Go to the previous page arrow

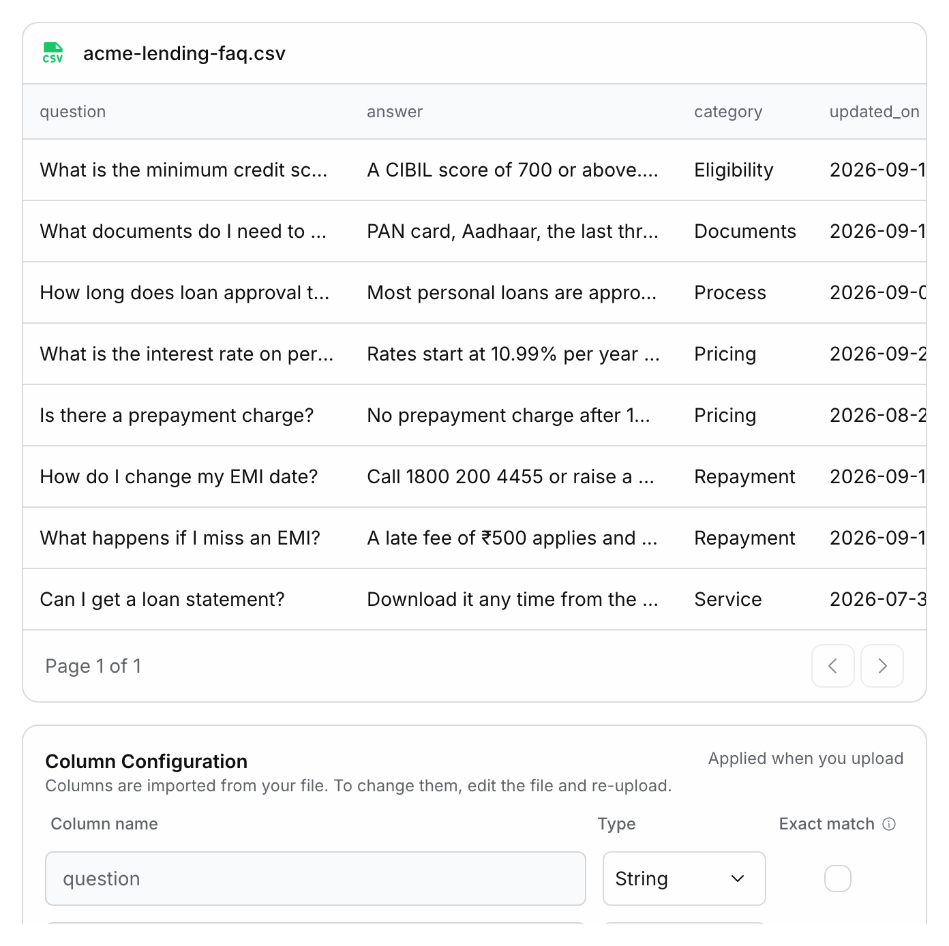(x=832, y=666)
